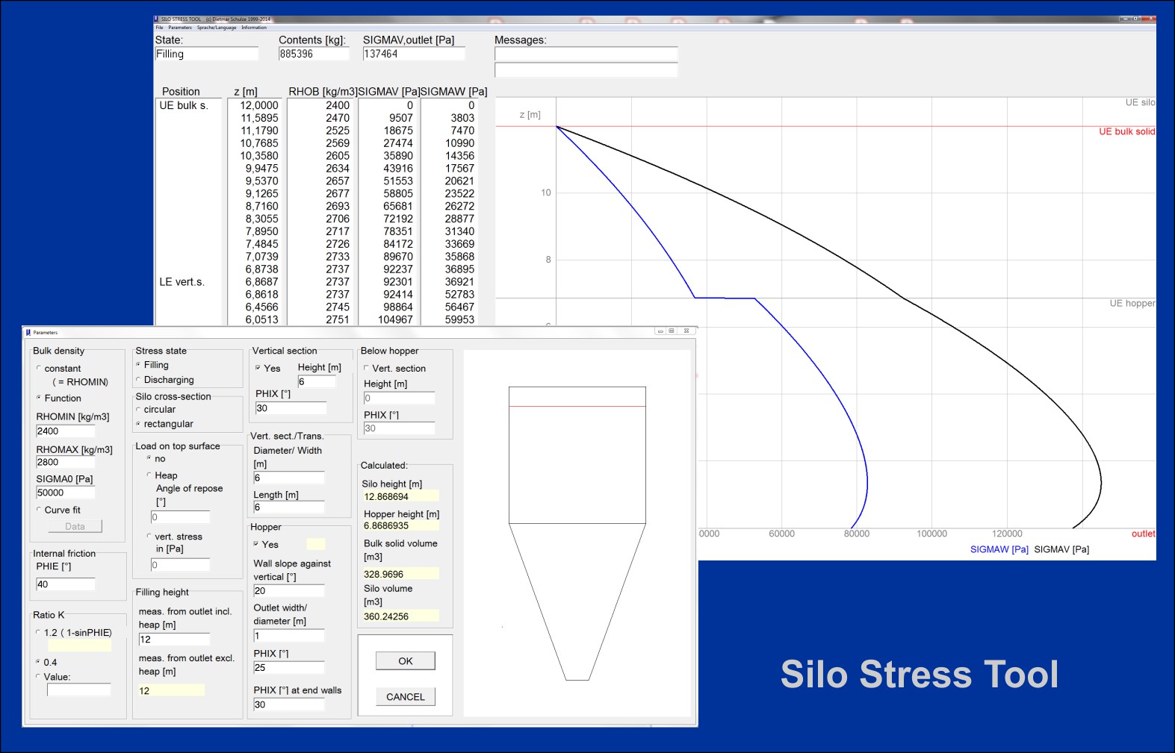Click Below hopper Height field
The width and height of the screenshot is (1175, 753).
(x=399, y=399)
